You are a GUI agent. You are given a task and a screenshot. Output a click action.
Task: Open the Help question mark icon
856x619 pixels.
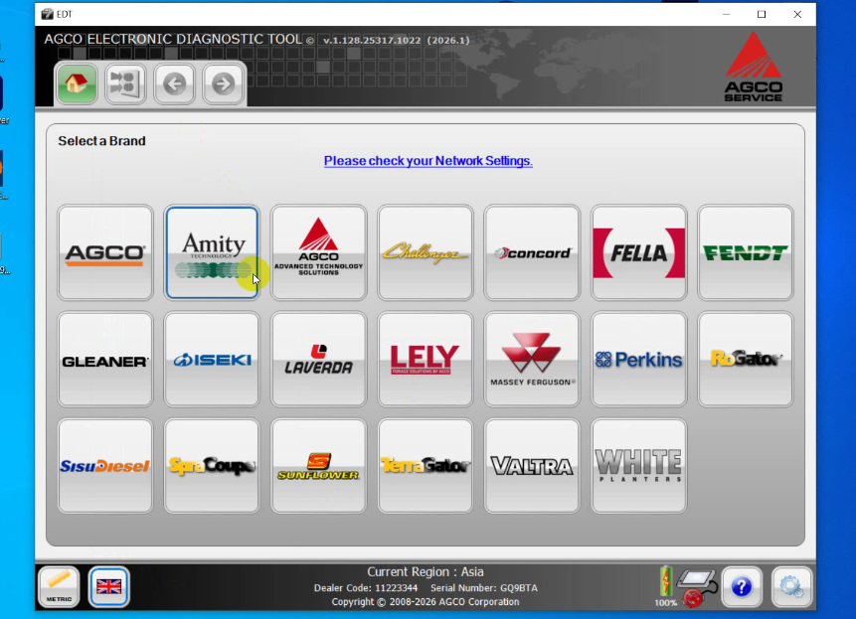coord(742,586)
